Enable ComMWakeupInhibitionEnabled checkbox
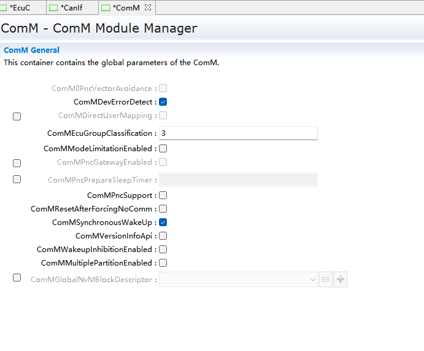The height and width of the screenshot is (351, 424). point(163,250)
